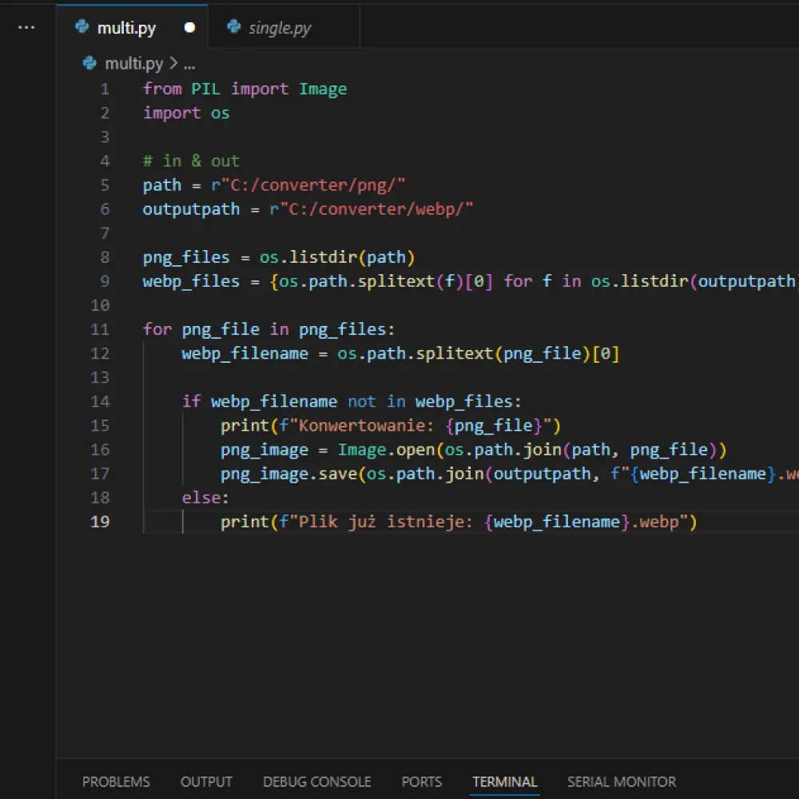This screenshot has width=799, height=799.
Task: Click the breadcrumb ellipsis after multi.py
Action: click(189, 65)
